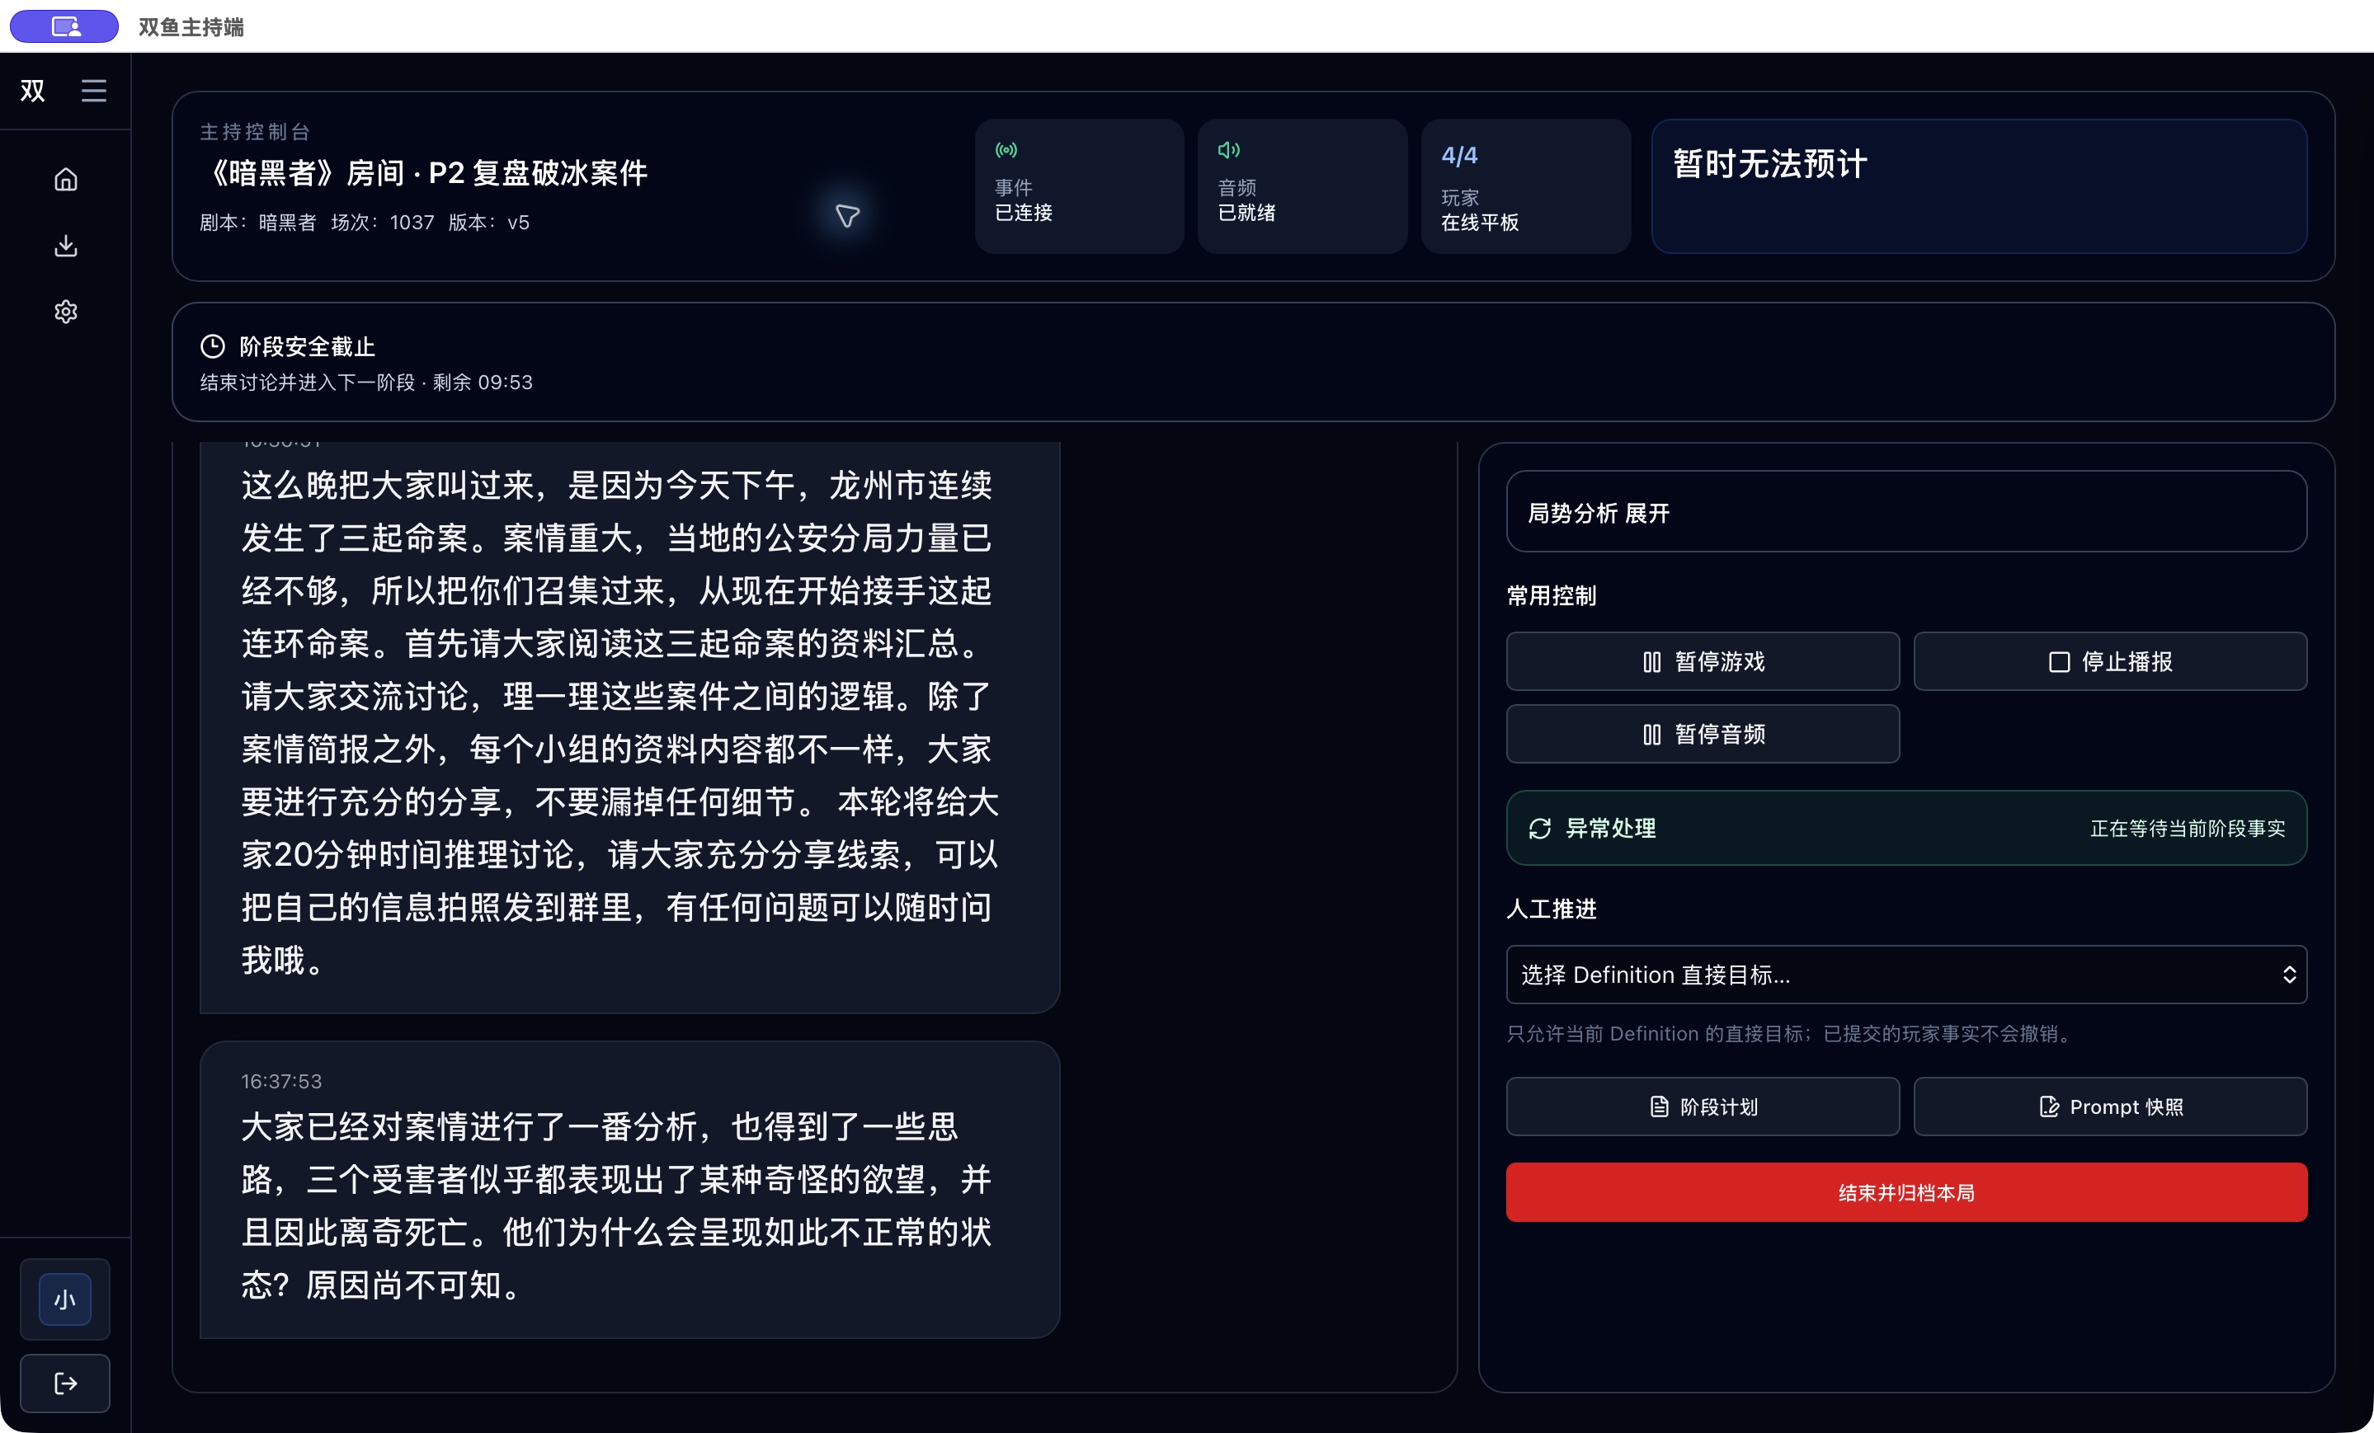Click 结束并归档本局 red button
The image size is (2374, 1433).
click(x=1905, y=1192)
